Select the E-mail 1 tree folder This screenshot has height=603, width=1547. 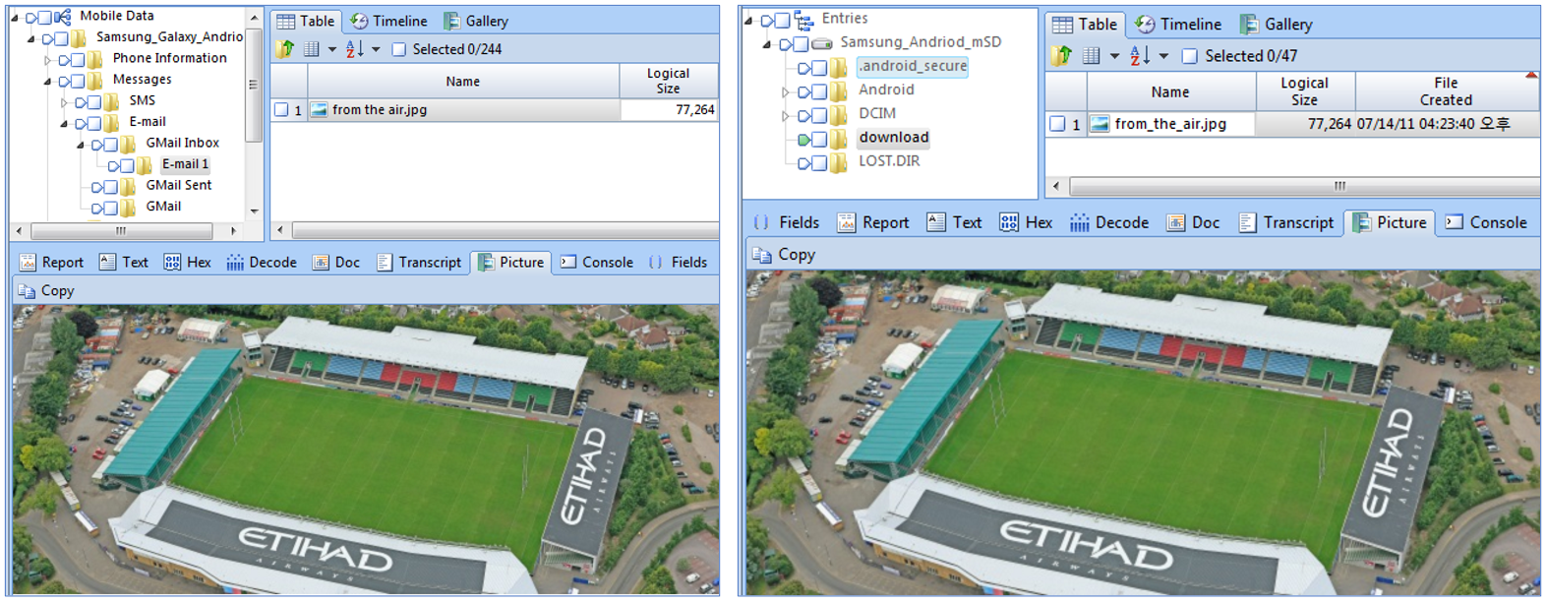[x=185, y=164]
